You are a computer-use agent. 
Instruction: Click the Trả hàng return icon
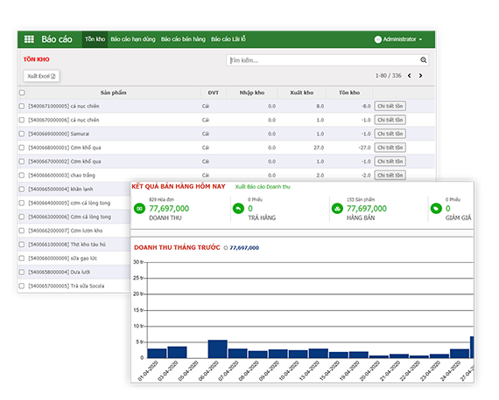tap(238, 209)
